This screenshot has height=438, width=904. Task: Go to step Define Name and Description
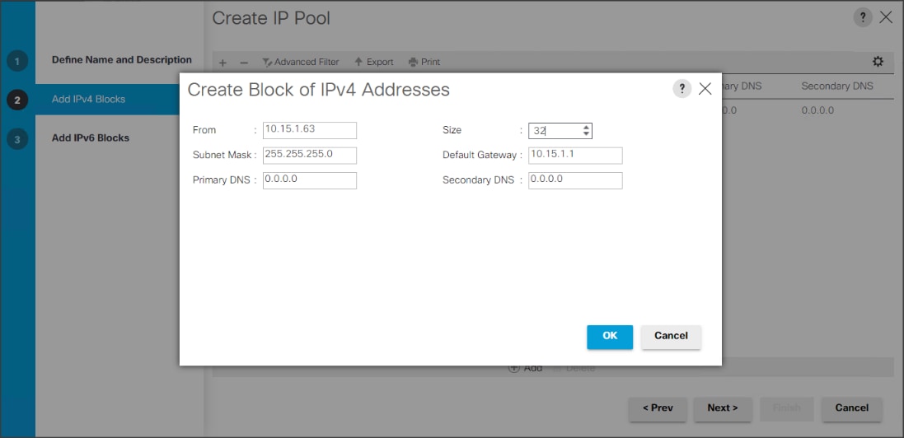pos(122,60)
